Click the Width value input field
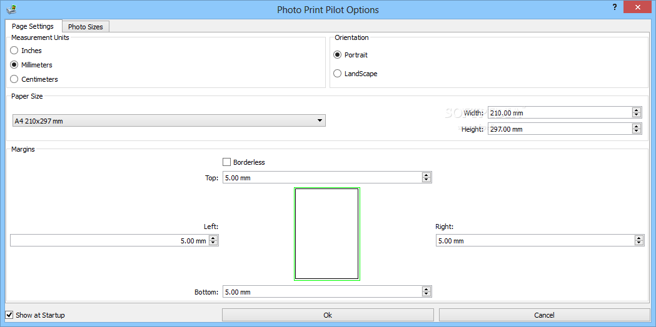The height and width of the screenshot is (327, 656). coord(560,113)
